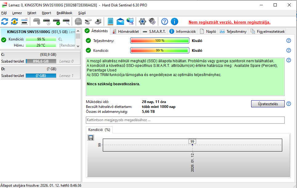Screen dimensions: 297x188
Task: Click the D: free space (? GB) bar
Action: (x=41, y=76)
